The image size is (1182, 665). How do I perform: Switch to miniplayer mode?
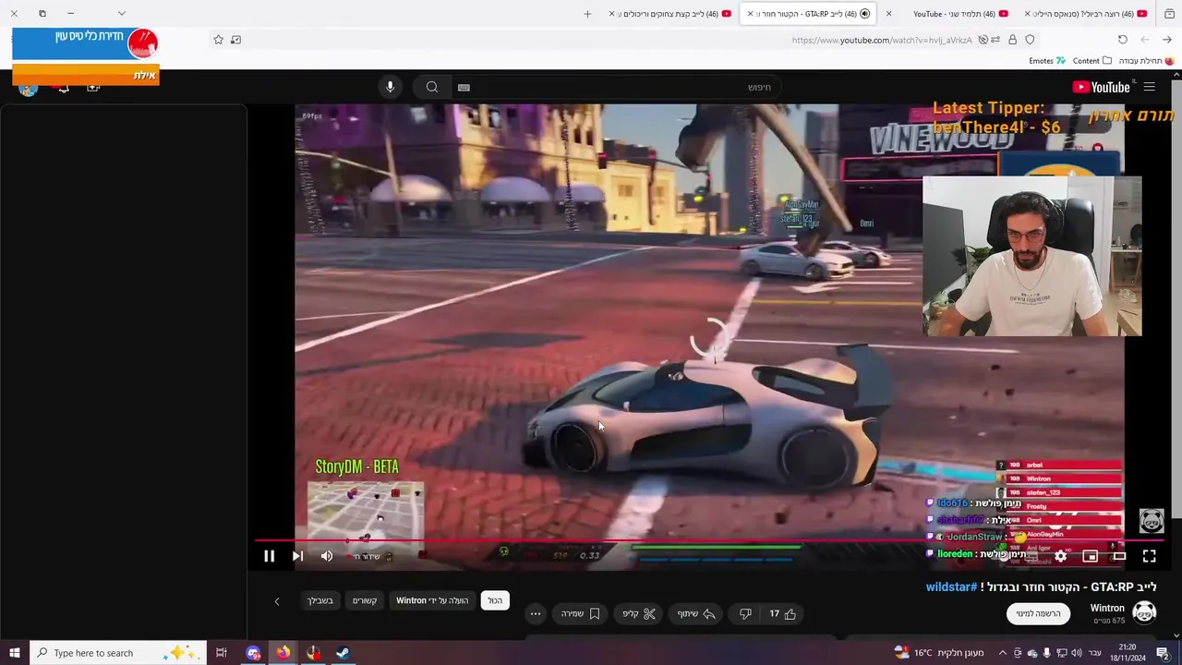click(x=1090, y=556)
